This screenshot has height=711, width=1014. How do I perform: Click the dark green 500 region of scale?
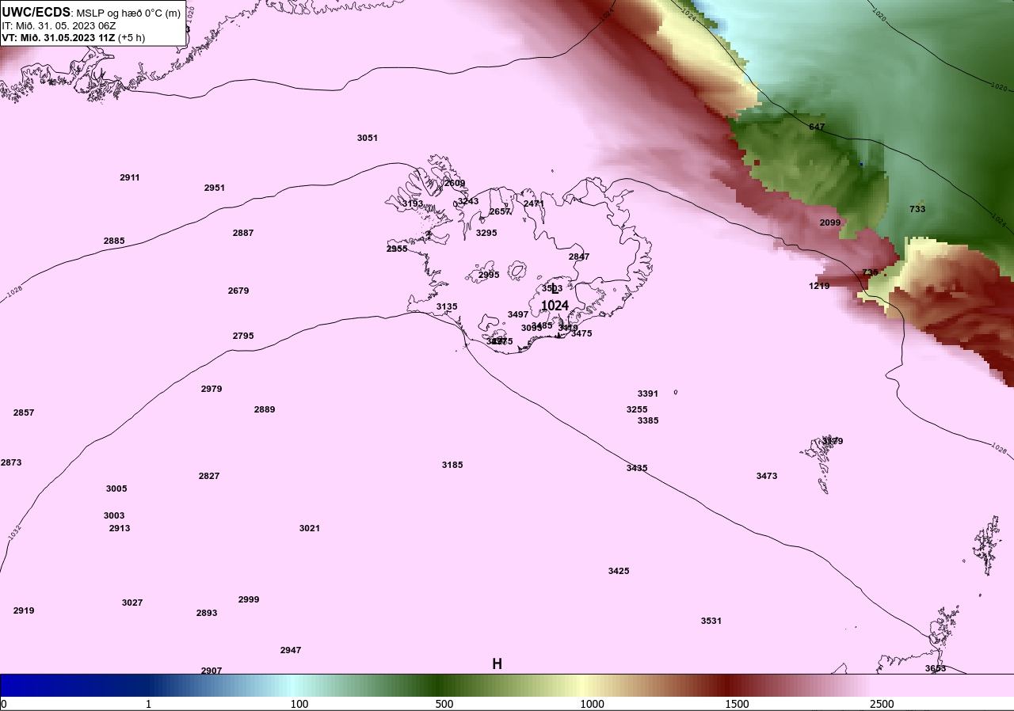click(x=438, y=685)
